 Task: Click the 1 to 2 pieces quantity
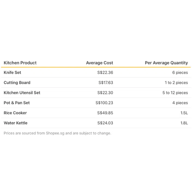click(x=176, y=83)
